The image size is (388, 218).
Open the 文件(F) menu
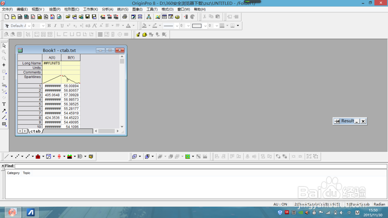7,9
